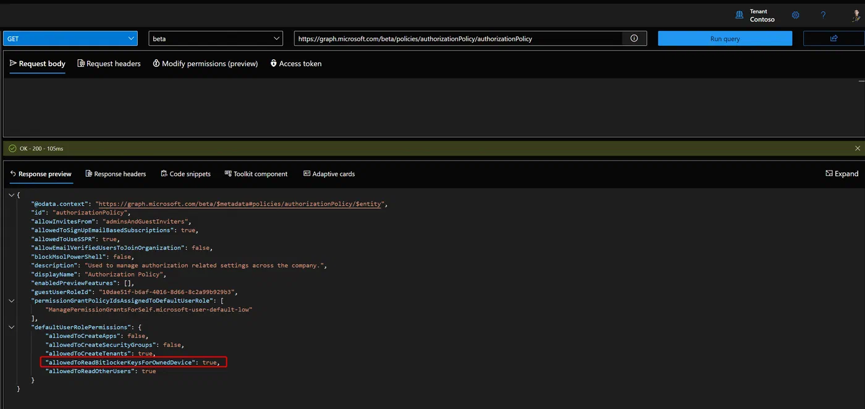Select the Response headers tab

[x=116, y=174]
